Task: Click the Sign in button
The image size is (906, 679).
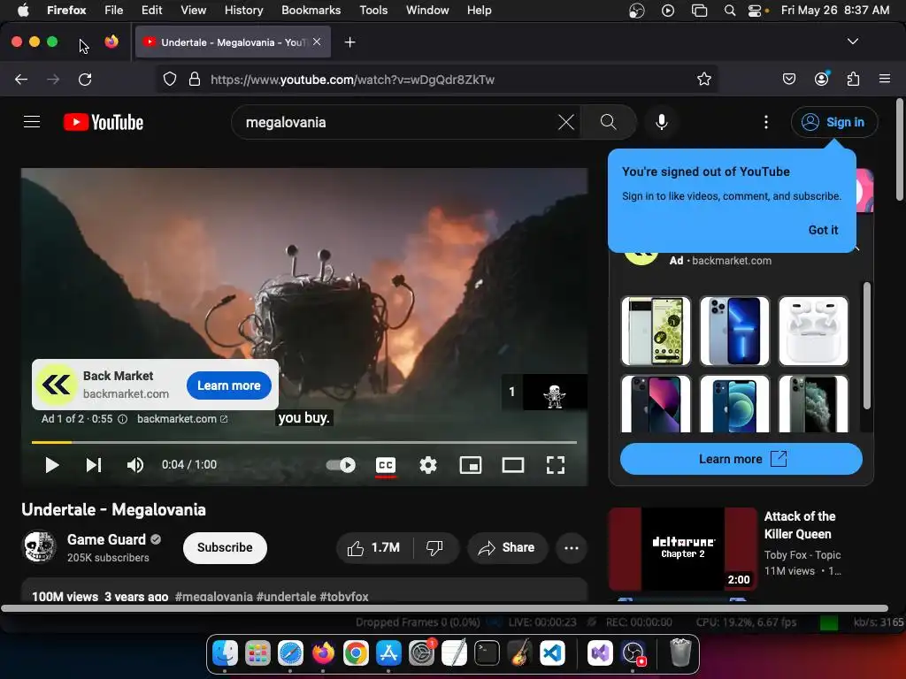Action: 834,122
